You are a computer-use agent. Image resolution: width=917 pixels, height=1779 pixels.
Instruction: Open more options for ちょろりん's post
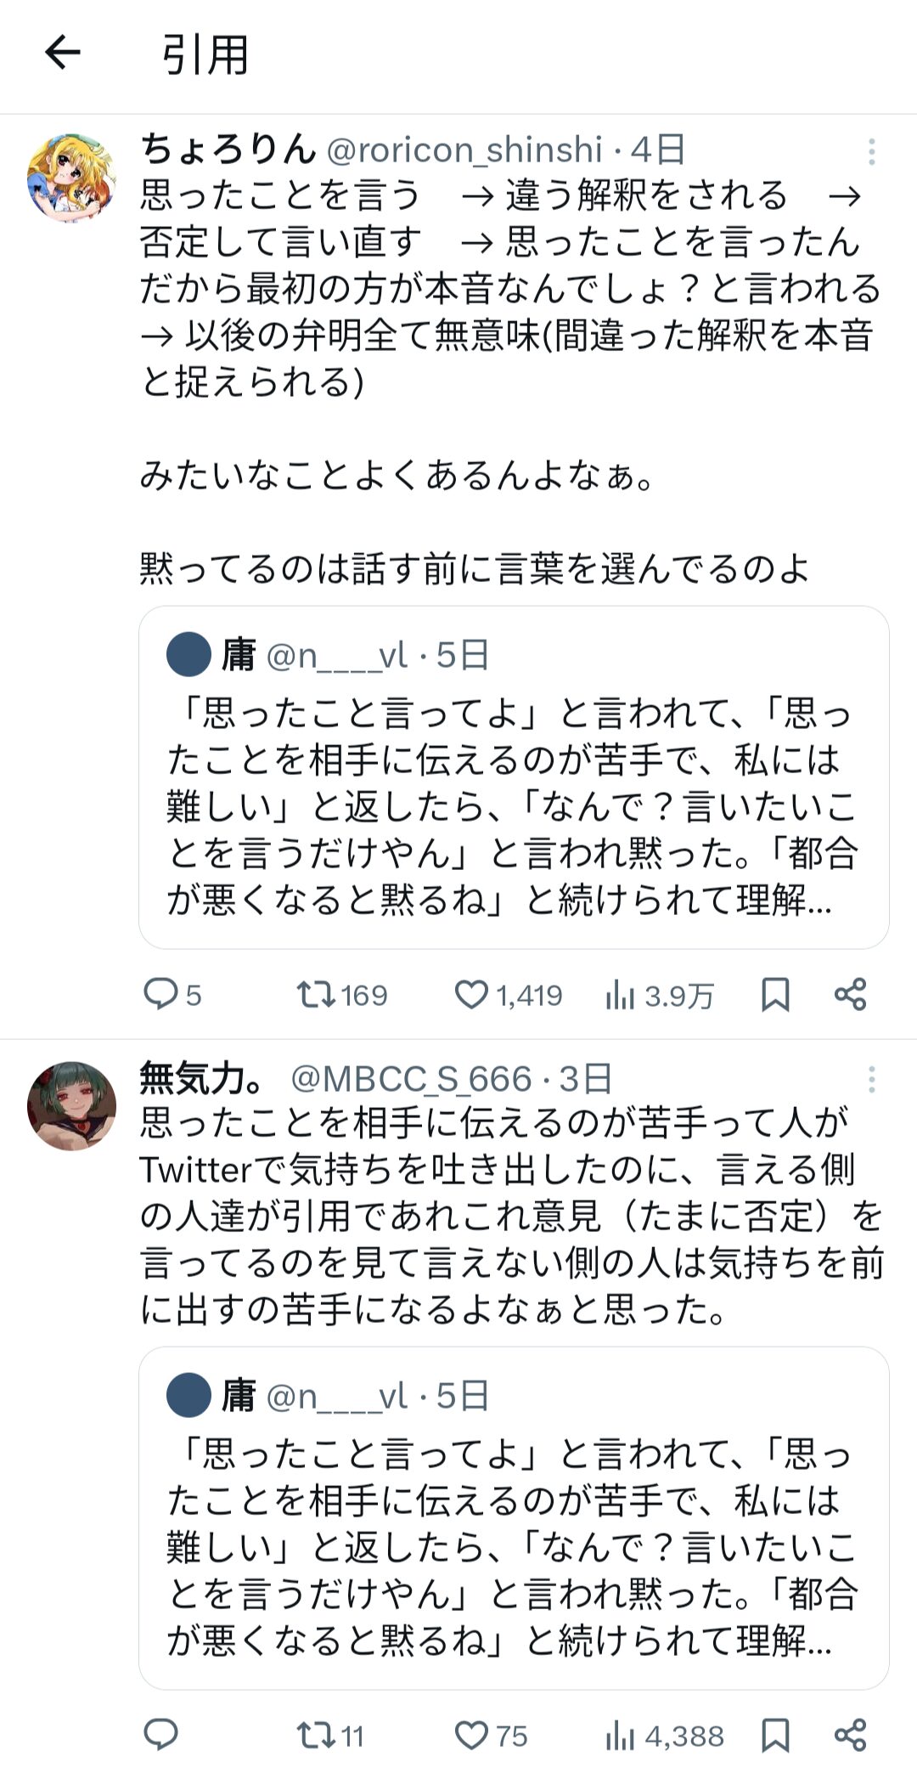871,151
